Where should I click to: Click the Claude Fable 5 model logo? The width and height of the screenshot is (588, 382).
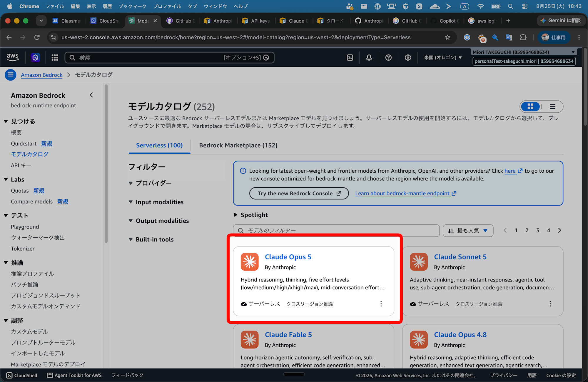(250, 340)
